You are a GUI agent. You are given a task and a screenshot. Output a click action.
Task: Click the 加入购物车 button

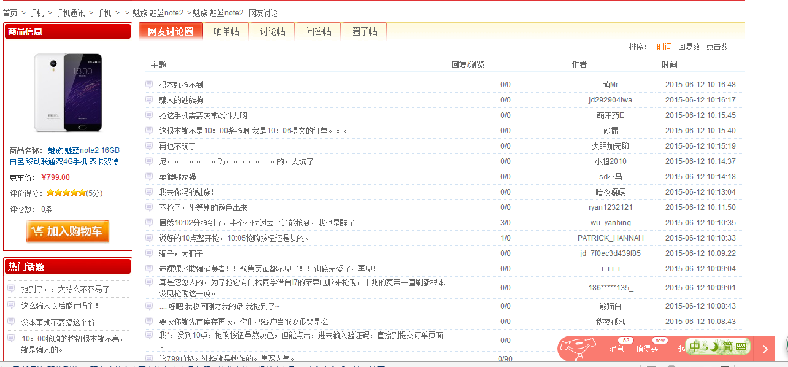[x=67, y=231]
